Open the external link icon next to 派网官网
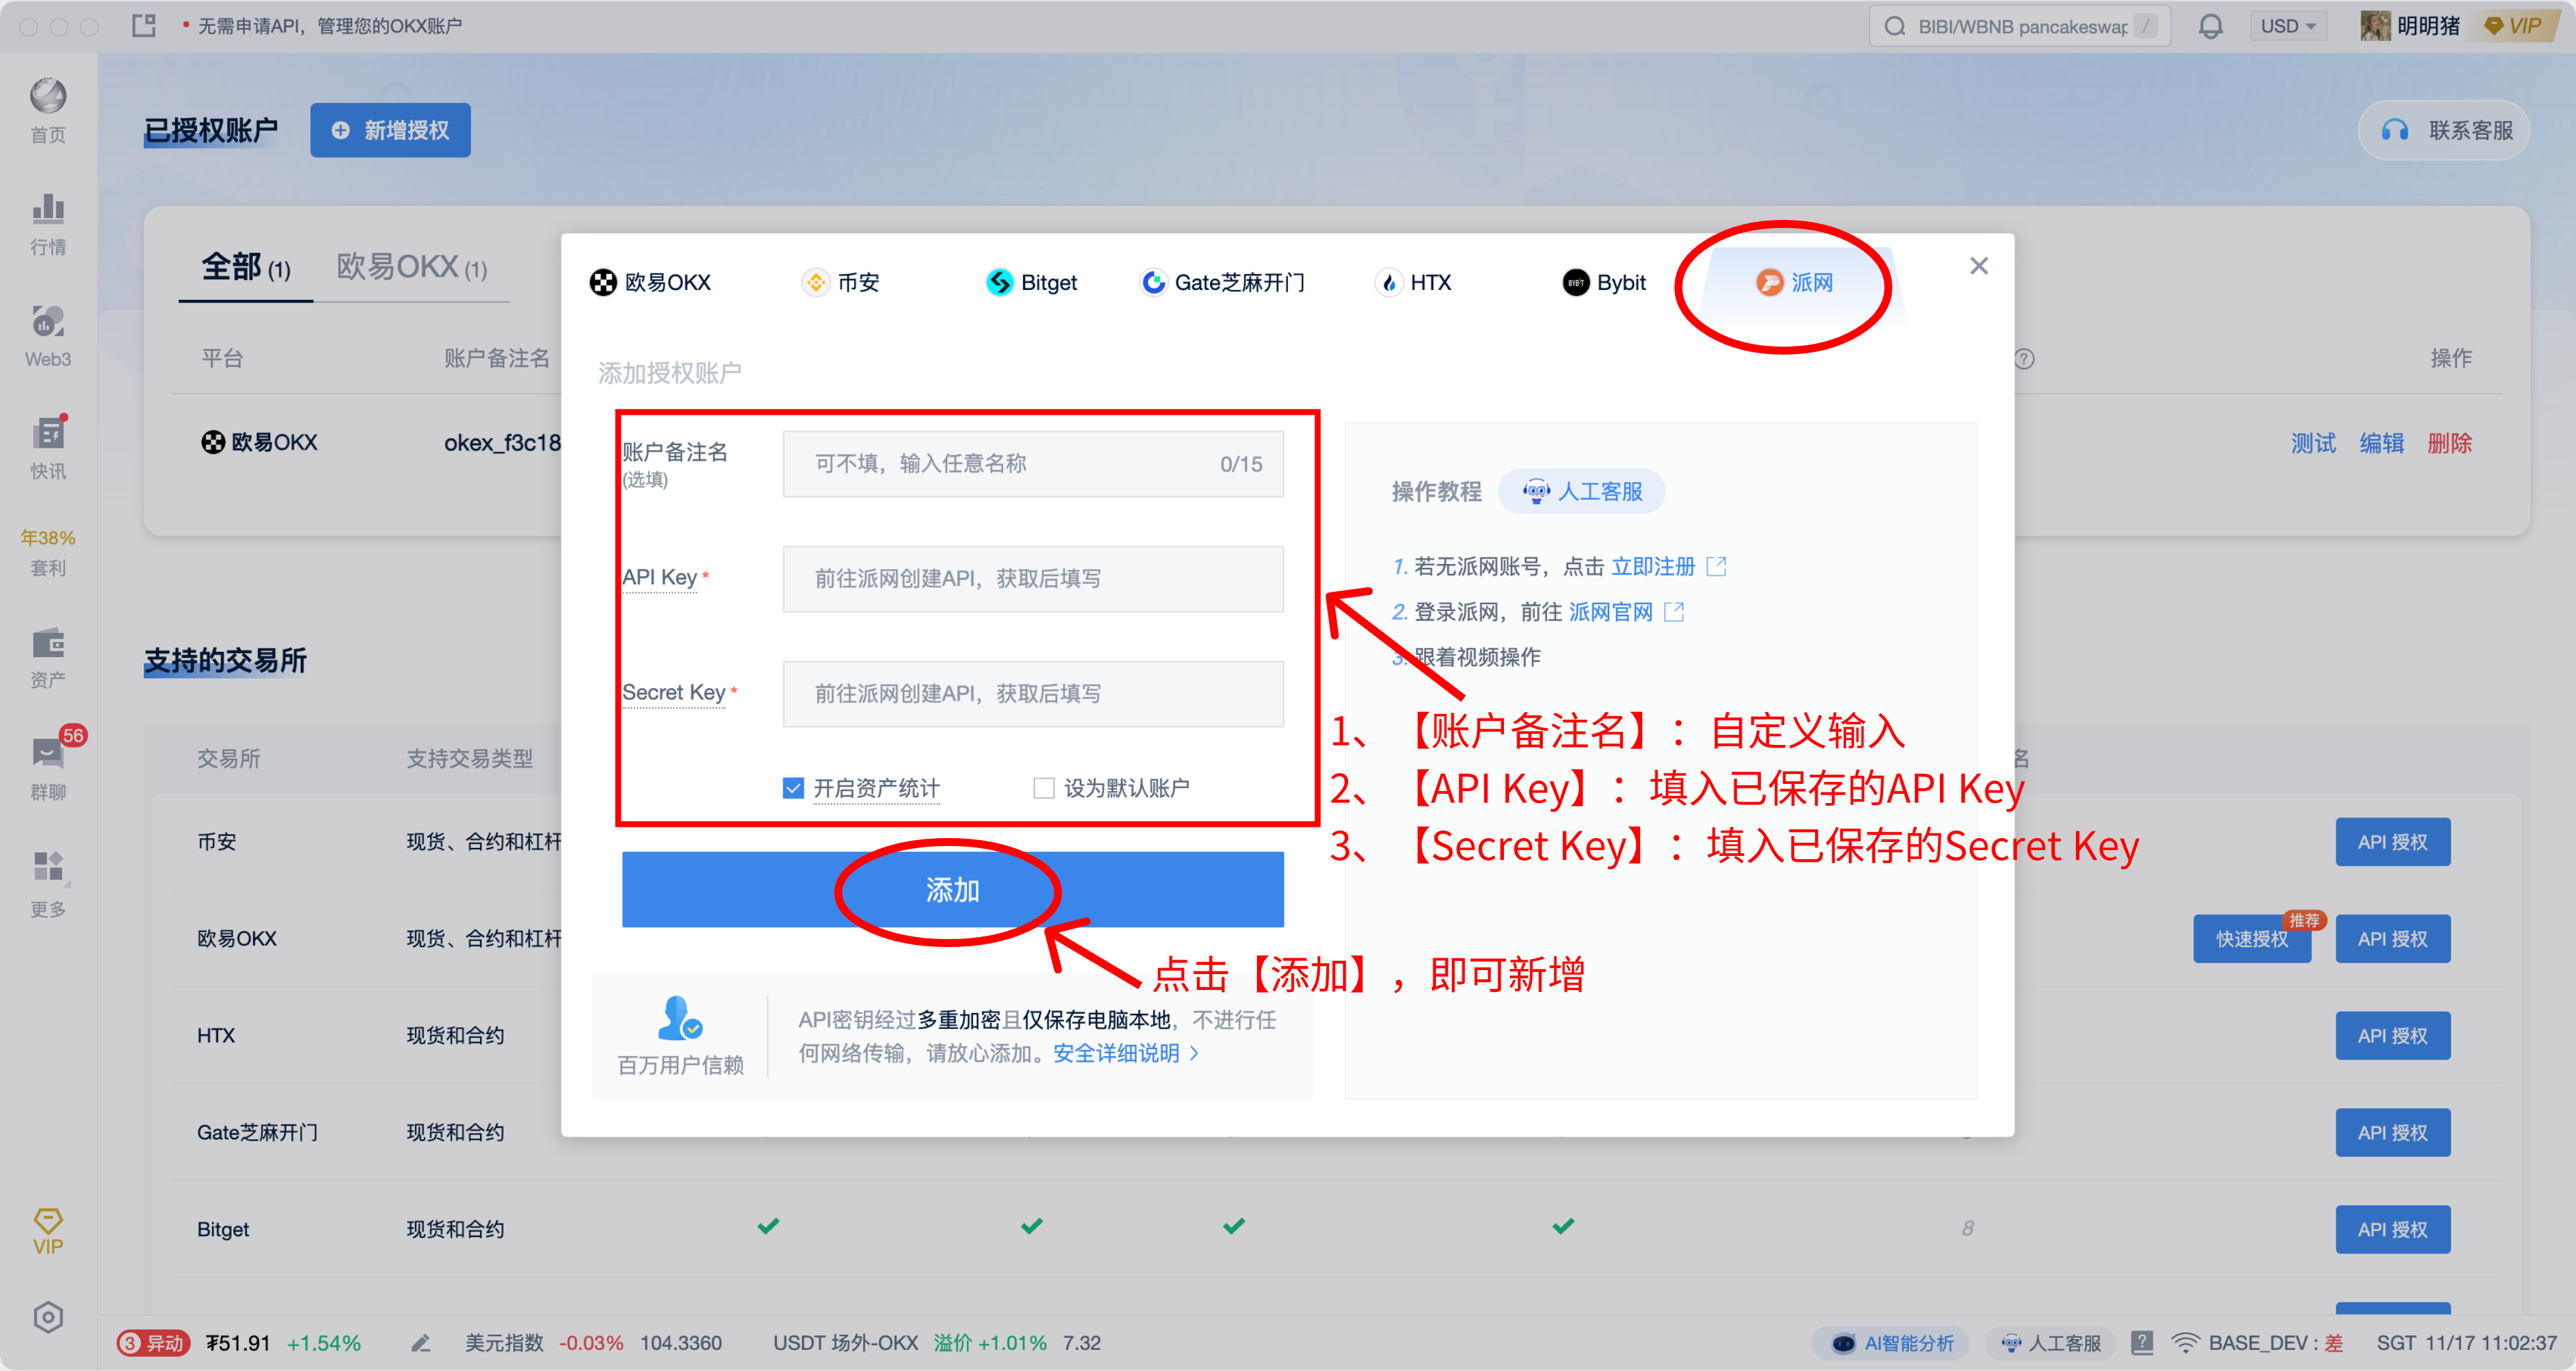 [x=1674, y=612]
